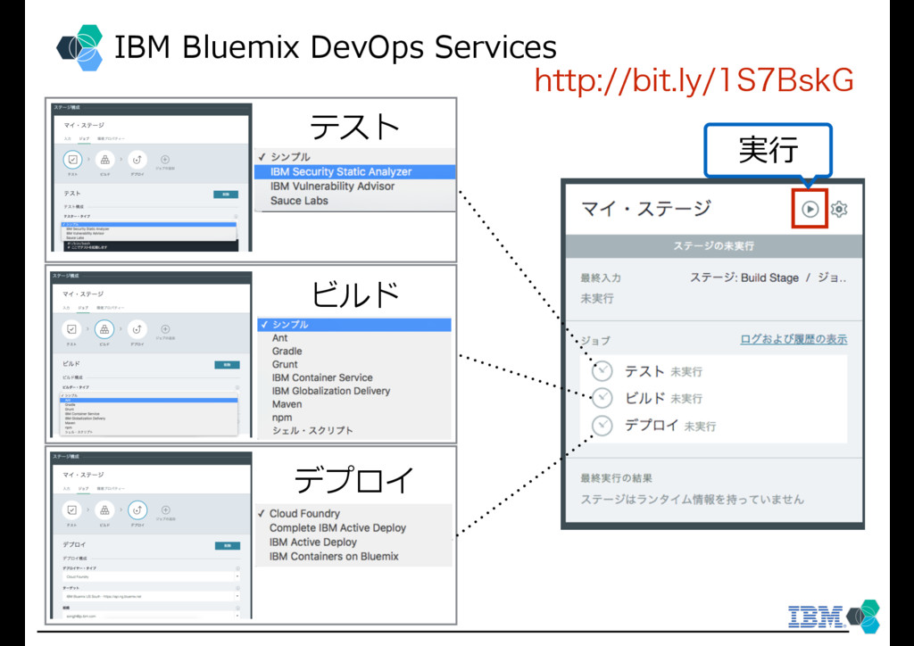The width and height of the screenshot is (914, 646).
Task: Click the highlighted ビルド icon in build panel
Action: tap(104, 329)
